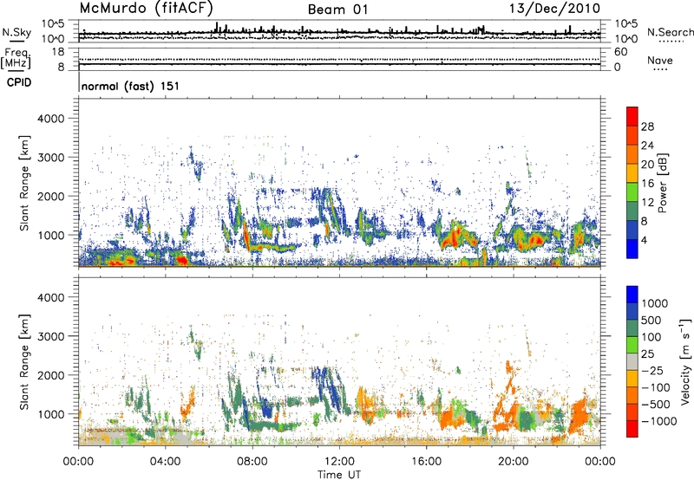Select the light green 25–100 Velocity segment
694x480 pixels.
pyautogui.click(x=632, y=345)
